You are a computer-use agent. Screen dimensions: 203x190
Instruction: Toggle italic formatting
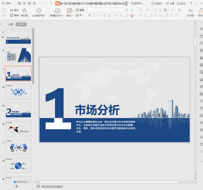94,15
